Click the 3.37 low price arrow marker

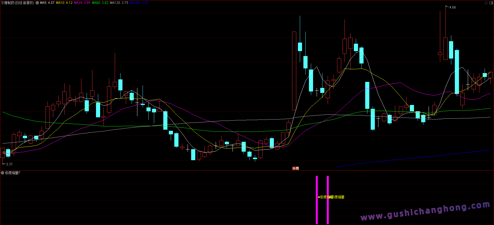click(x=9, y=164)
